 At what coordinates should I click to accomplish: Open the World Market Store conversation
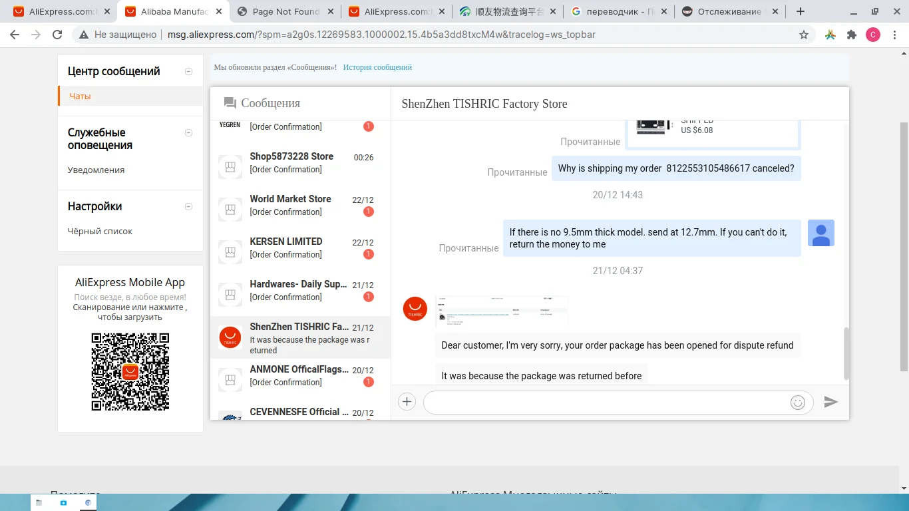point(300,210)
